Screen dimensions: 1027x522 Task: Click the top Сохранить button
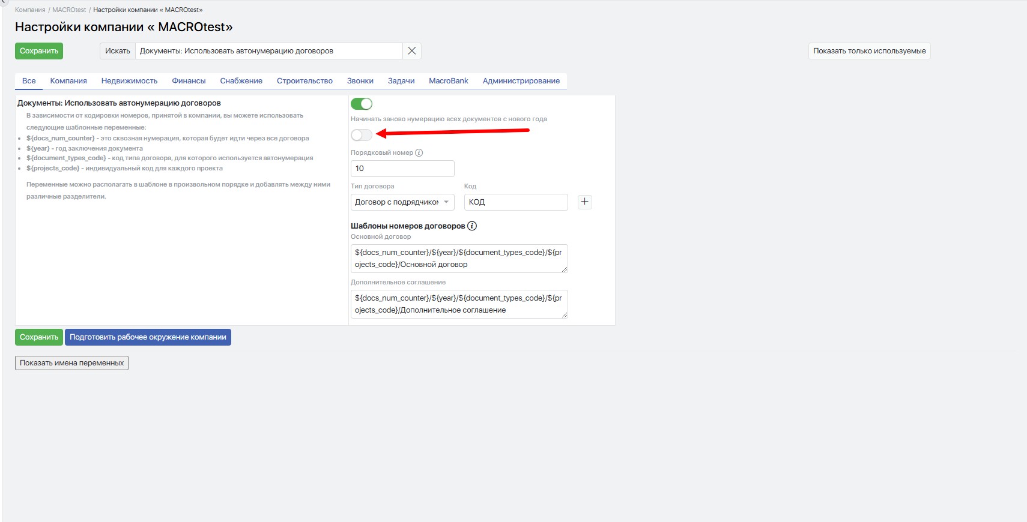39,51
